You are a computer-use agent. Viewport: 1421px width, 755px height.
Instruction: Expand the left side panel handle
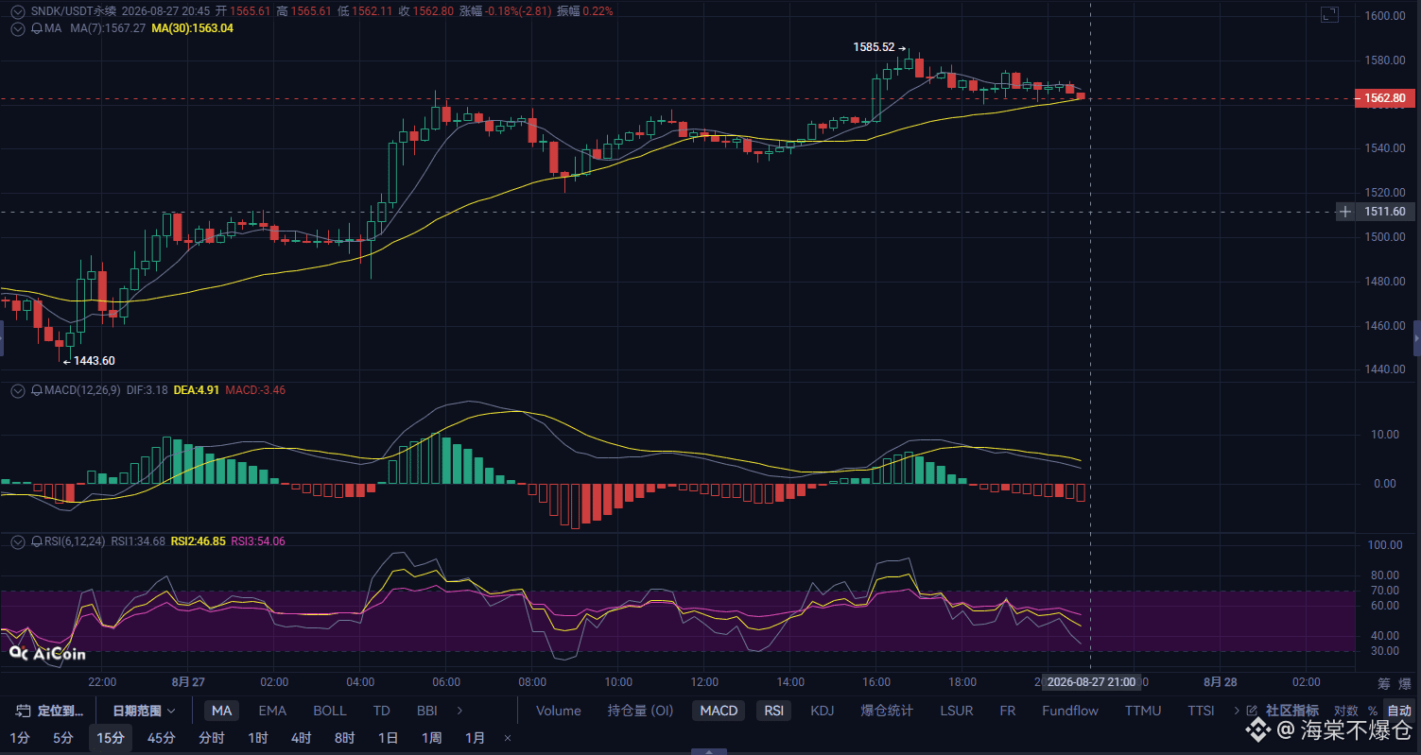[3, 337]
